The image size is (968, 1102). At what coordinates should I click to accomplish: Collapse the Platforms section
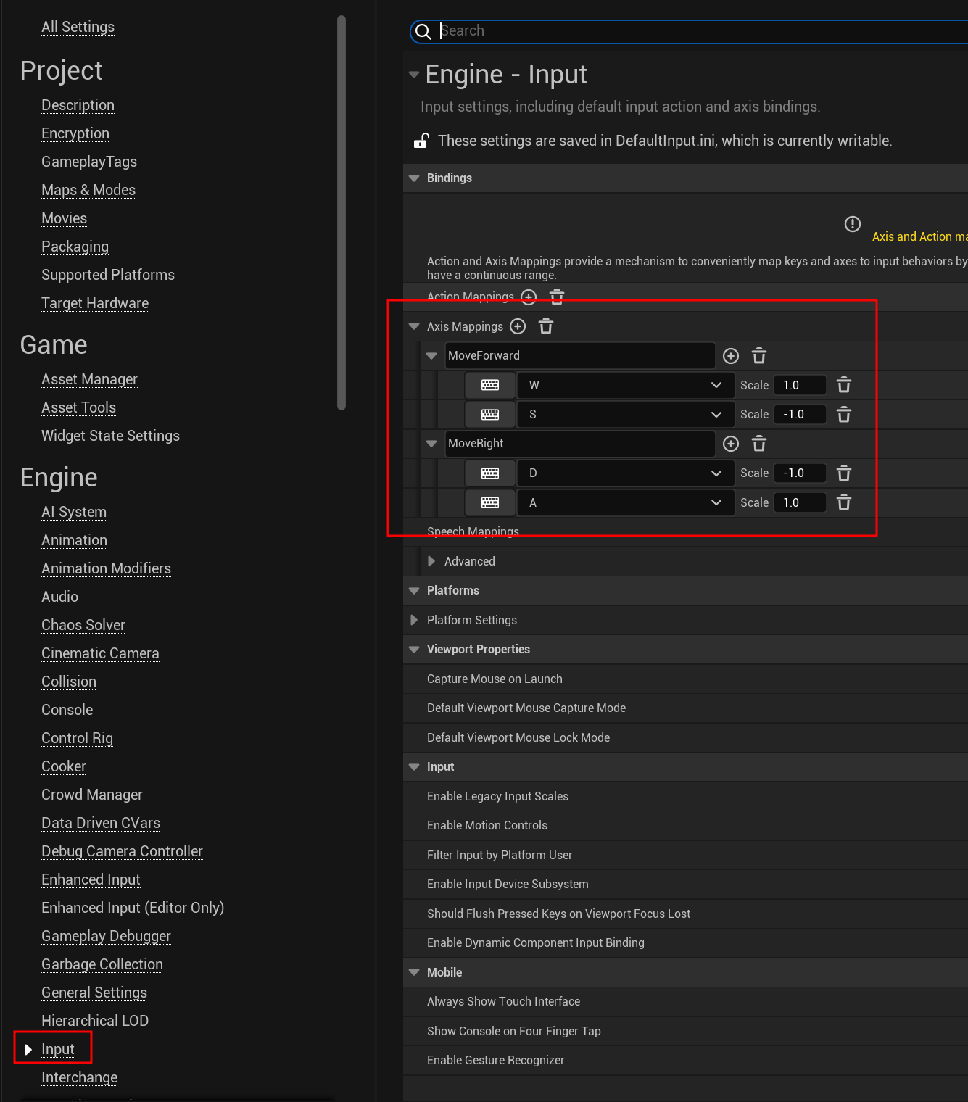pos(414,591)
